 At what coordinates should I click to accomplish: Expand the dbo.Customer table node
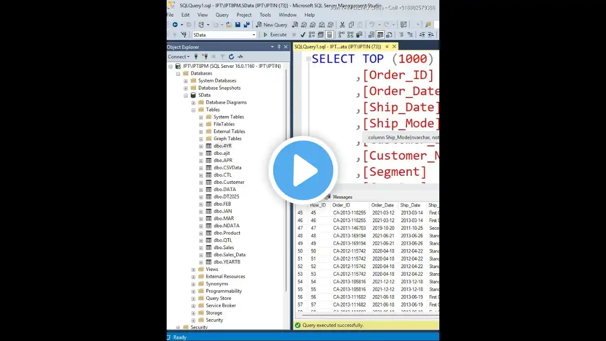[201, 182]
